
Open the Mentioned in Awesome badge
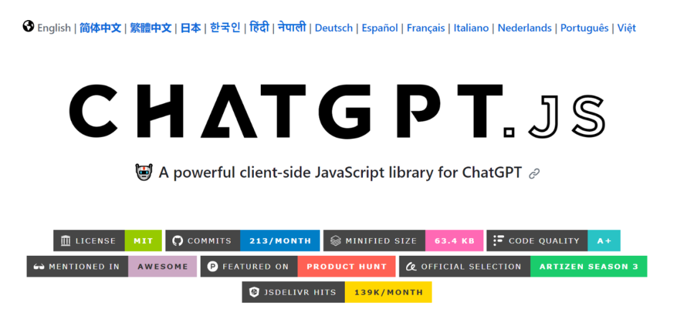tap(112, 266)
